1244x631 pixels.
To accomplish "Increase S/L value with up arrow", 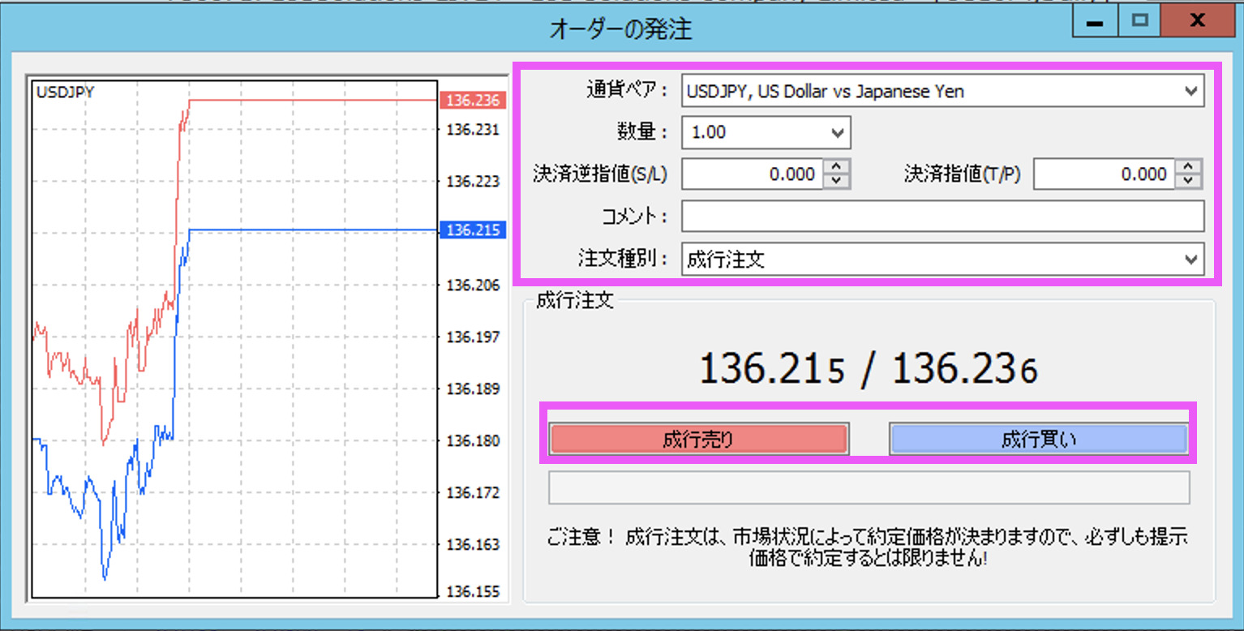I will [838, 166].
